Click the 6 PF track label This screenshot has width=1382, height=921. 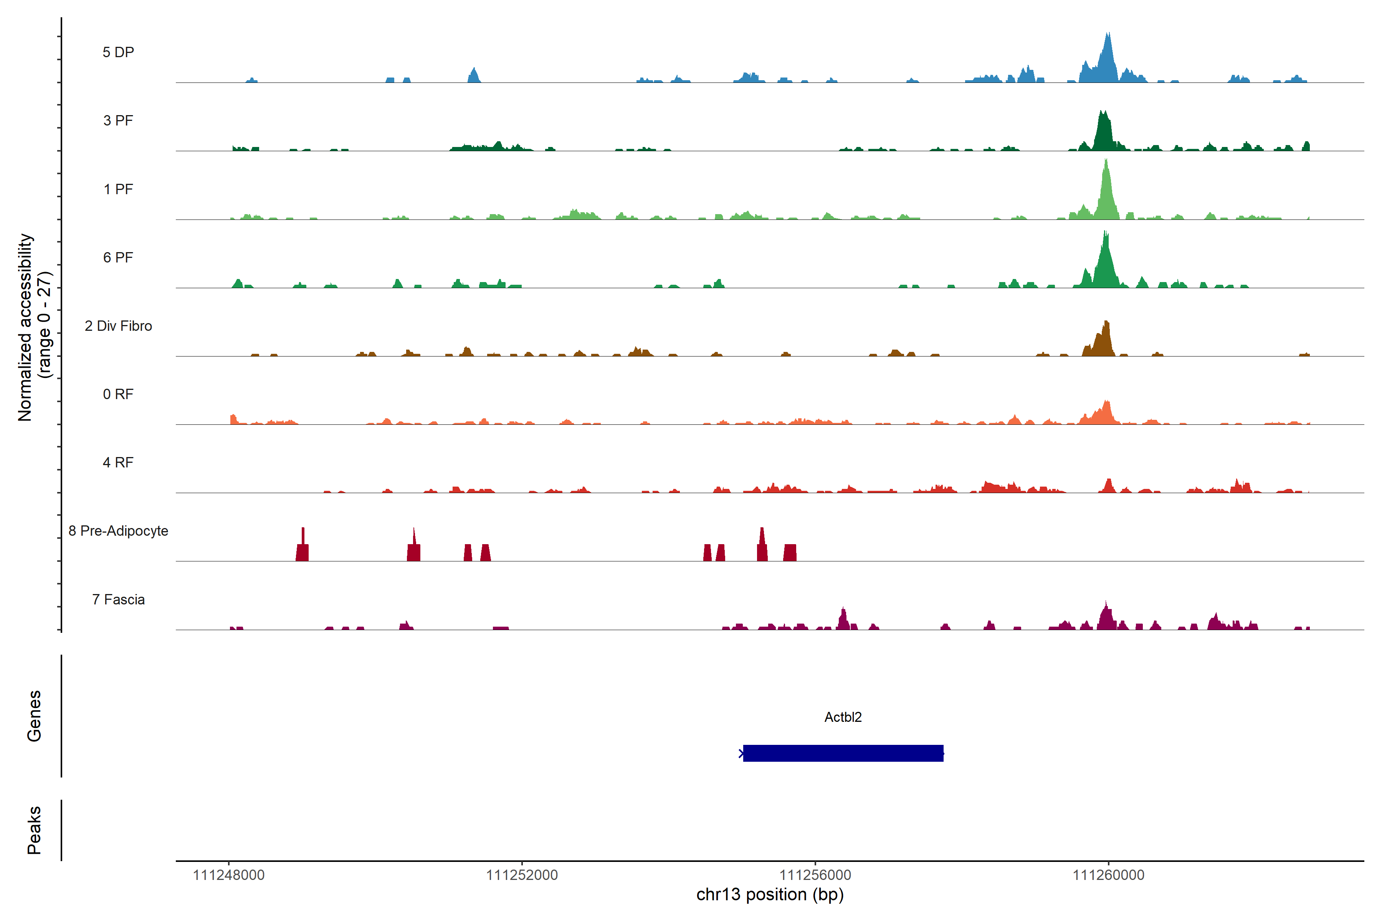coord(118,257)
